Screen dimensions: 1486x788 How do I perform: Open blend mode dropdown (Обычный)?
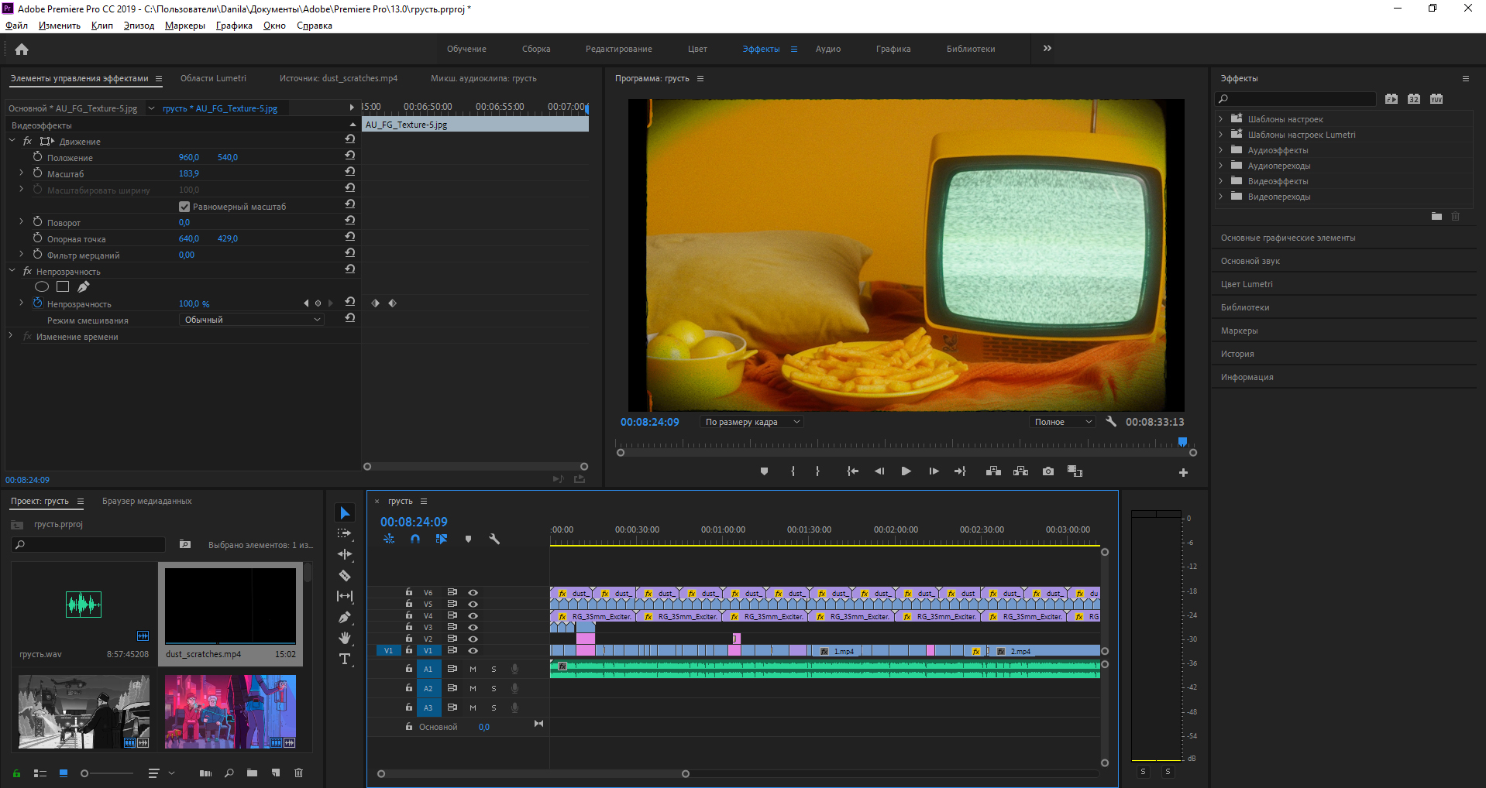pyautogui.click(x=252, y=320)
